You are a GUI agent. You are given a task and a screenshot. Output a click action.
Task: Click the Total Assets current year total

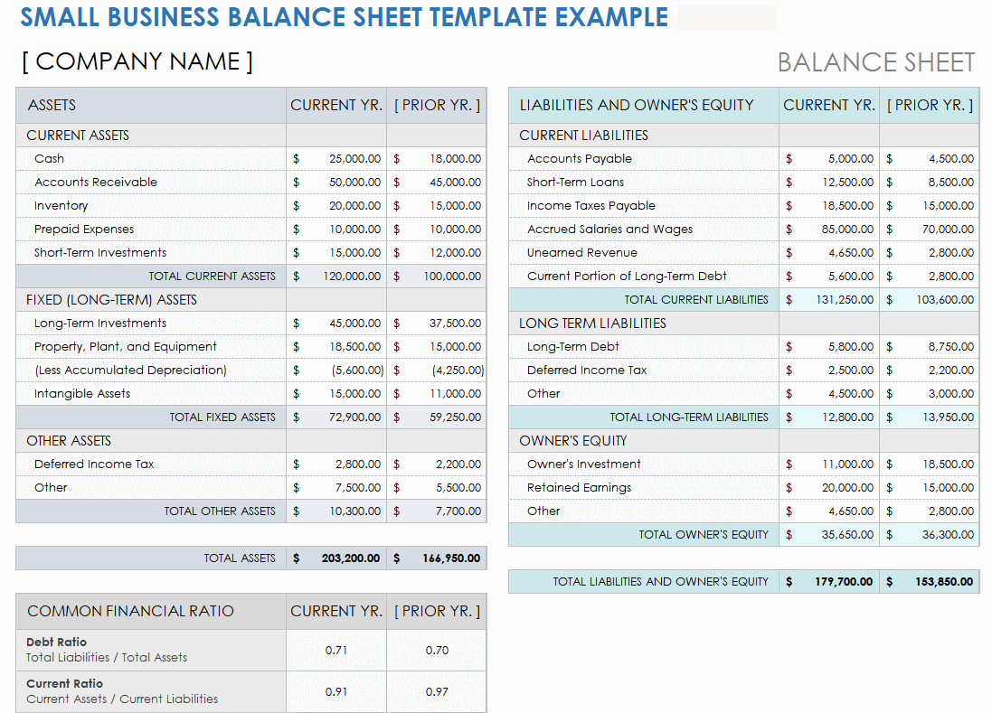(336, 558)
